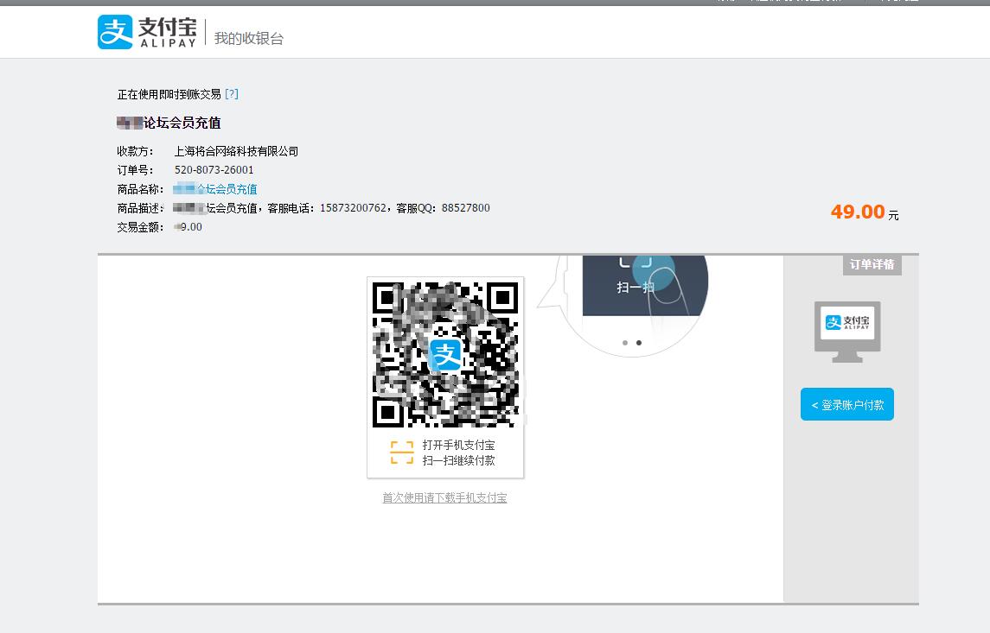Open 首次使用请下载手机支付宝 download link
Image resolution: width=990 pixels, height=633 pixels.
444,498
